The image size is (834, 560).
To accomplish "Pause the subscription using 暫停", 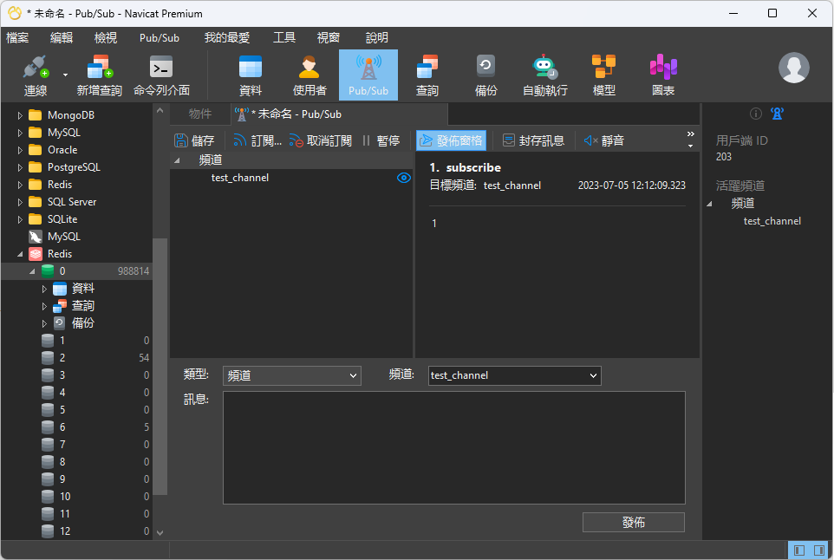I will [385, 140].
